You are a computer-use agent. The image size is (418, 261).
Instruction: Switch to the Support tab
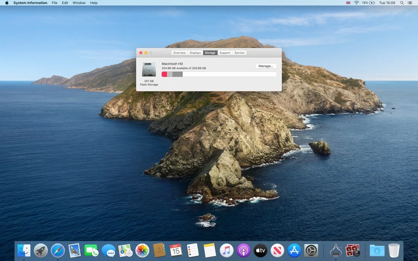[x=225, y=53]
